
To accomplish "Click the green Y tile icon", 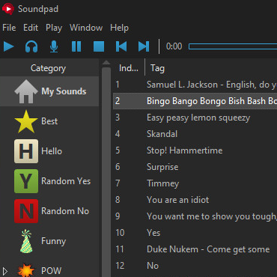I will pyautogui.click(x=26, y=181).
